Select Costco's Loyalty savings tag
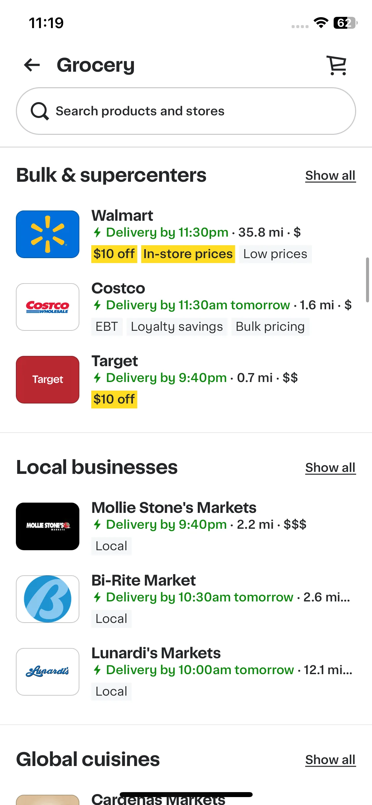 (177, 327)
